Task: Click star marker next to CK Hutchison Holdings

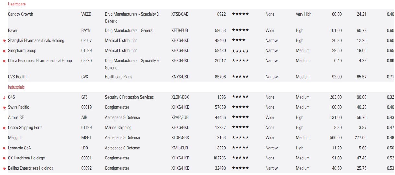Action: 4,159
